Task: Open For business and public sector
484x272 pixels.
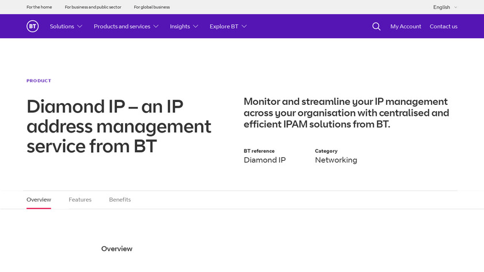Action: tap(93, 7)
